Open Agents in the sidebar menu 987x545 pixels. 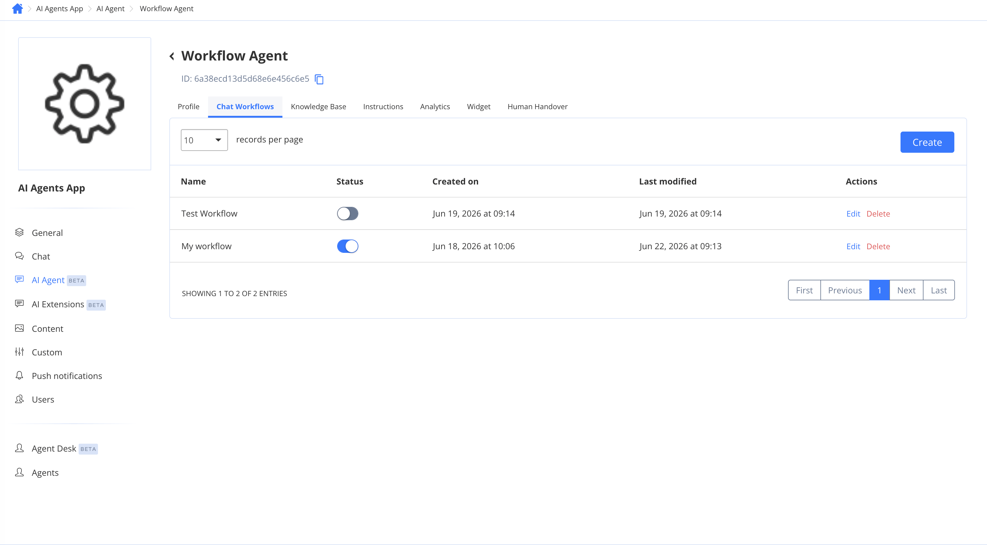point(45,472)
